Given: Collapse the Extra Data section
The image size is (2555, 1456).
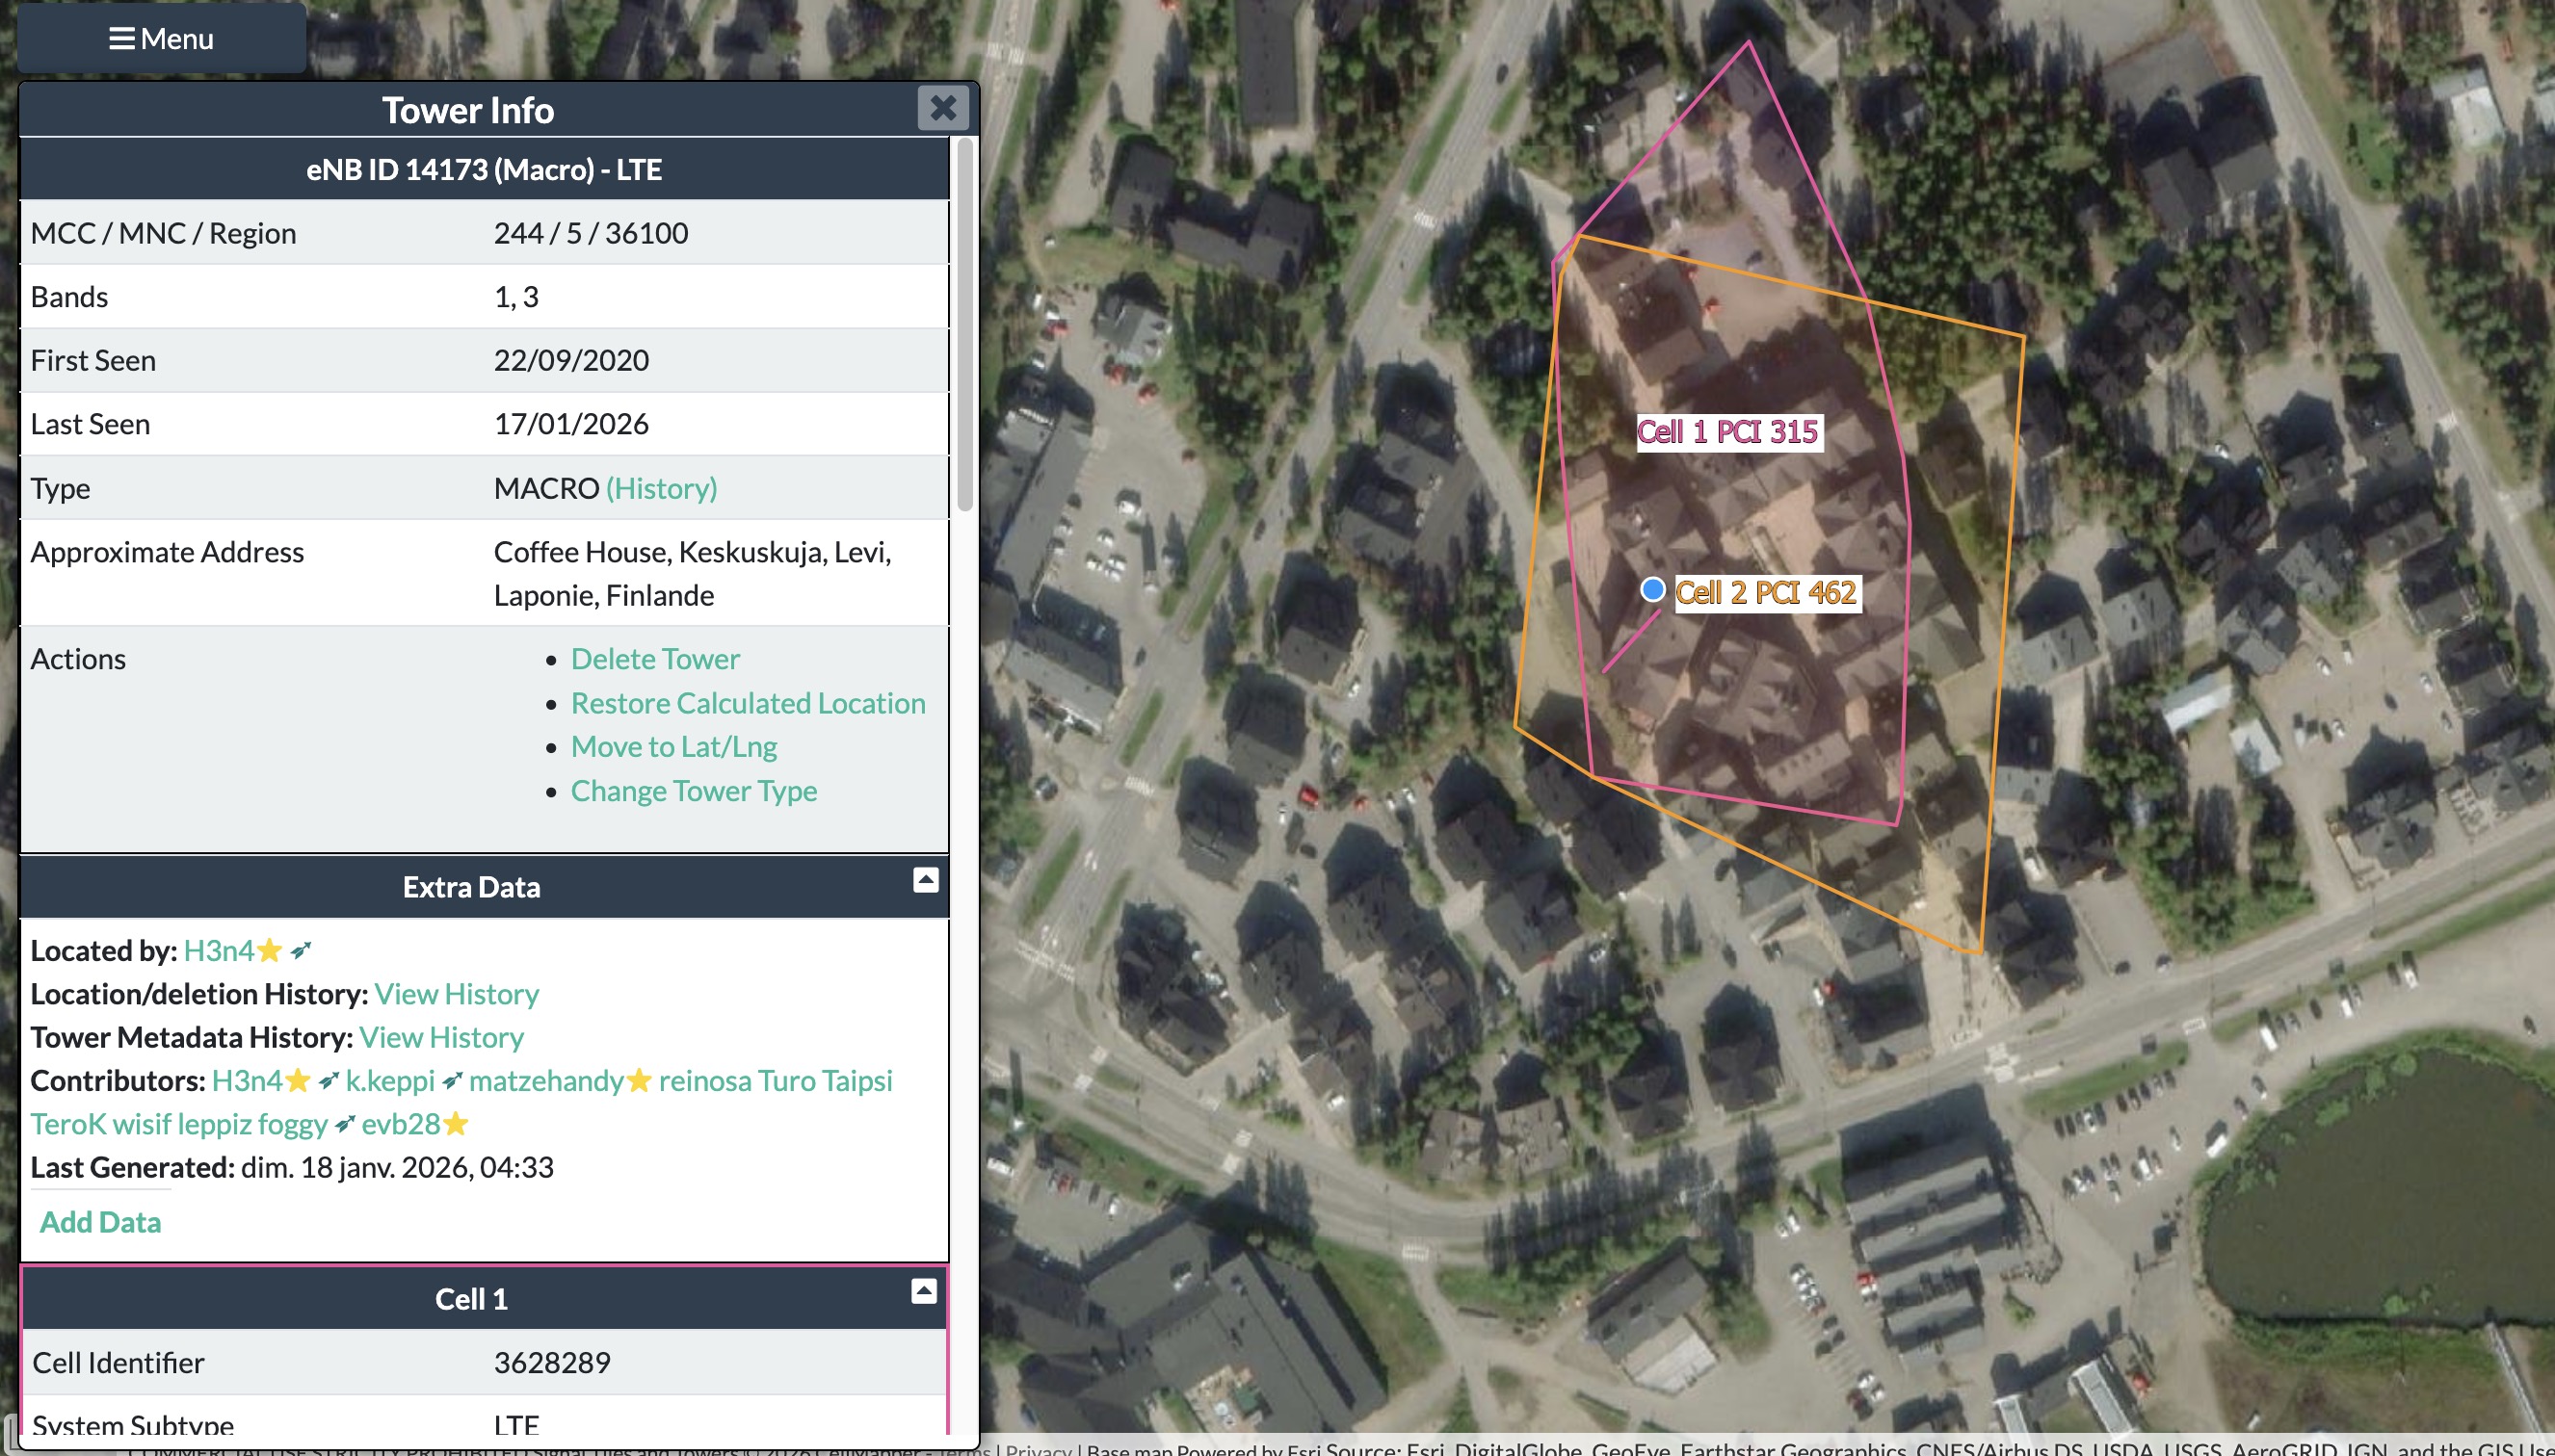Looking at the screenshot, I should pyautogui.click(x=925, y=880).
